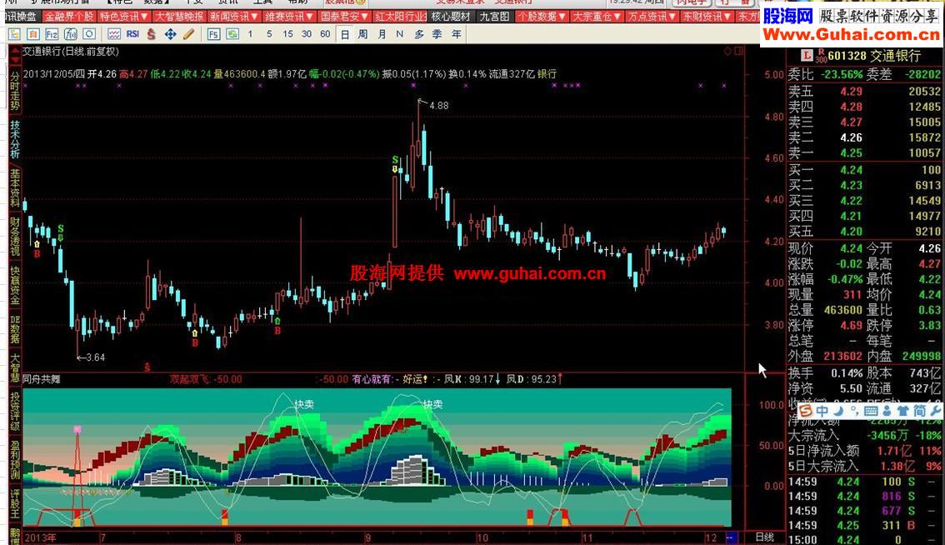Viewport: 945px width, 545px height.
Task: Click the Sogou moon half-width icon
Action: coord(838,411)
